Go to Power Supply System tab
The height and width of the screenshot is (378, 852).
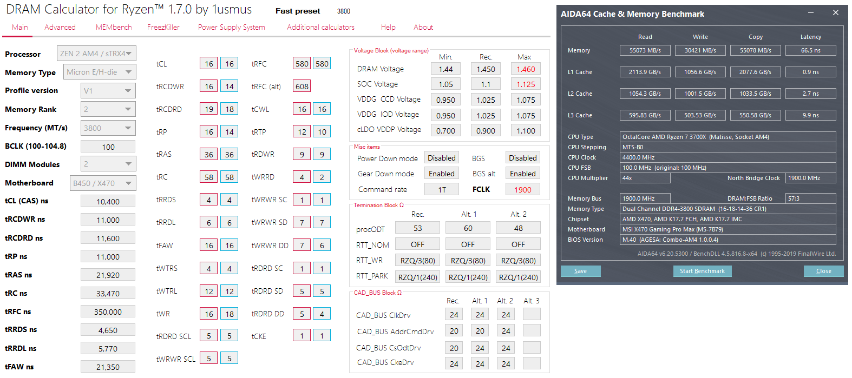[232, 27]
